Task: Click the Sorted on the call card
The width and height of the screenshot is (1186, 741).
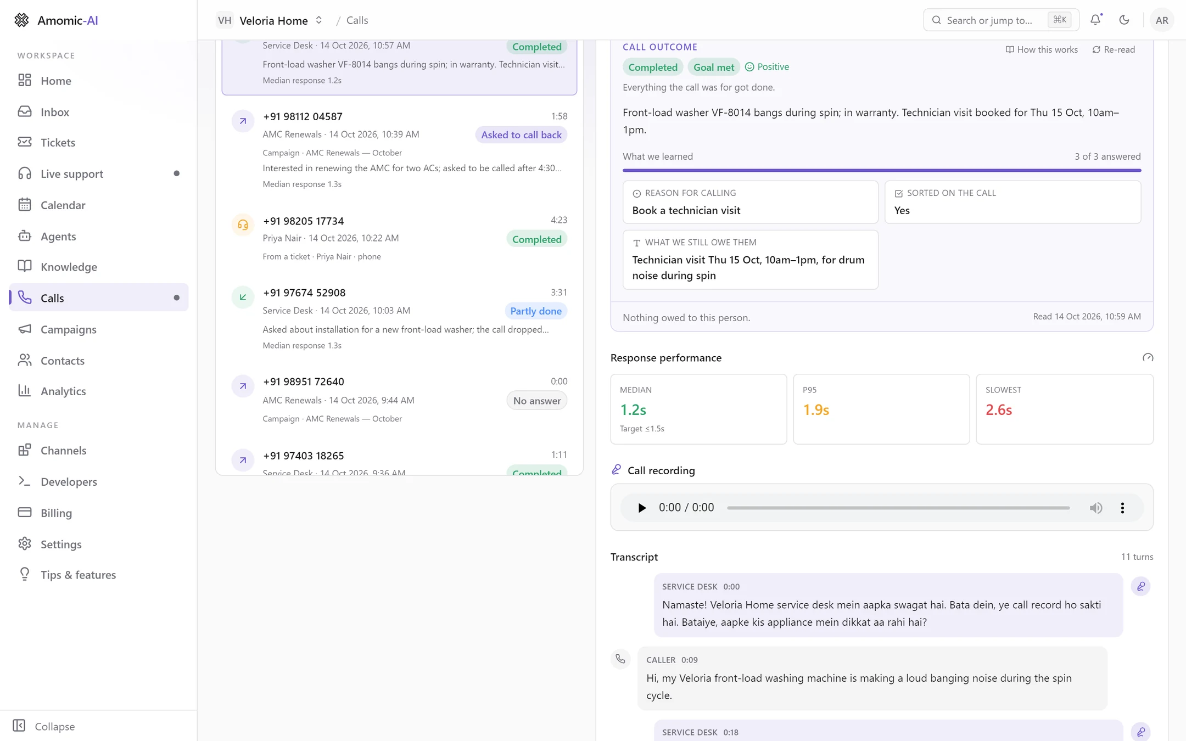Action: pos(1012,202)
